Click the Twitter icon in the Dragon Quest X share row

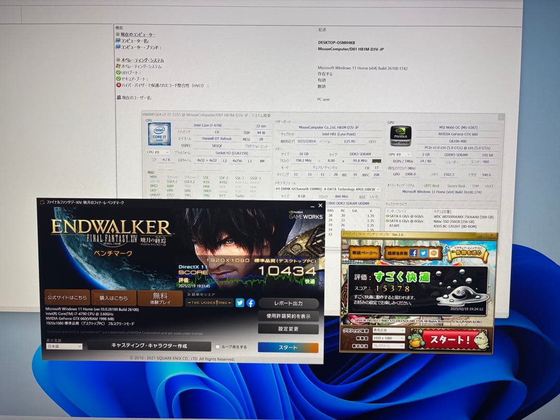click(x=423, y=253)
